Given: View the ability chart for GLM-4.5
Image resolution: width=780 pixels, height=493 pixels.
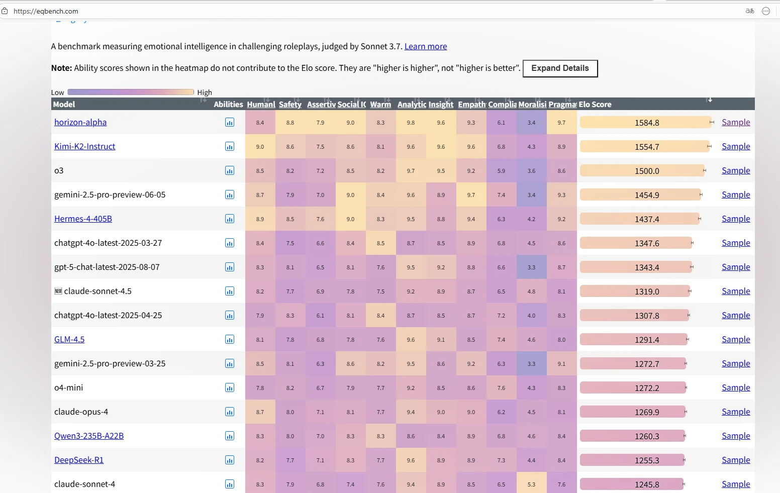Looking at the screenshot, I should click(230, 340).
